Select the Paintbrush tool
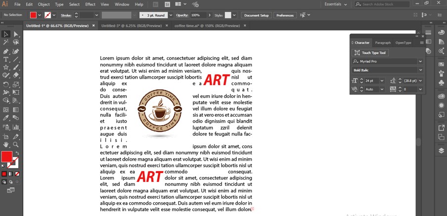Screen dimensions: 447x216 click(16, 67)
